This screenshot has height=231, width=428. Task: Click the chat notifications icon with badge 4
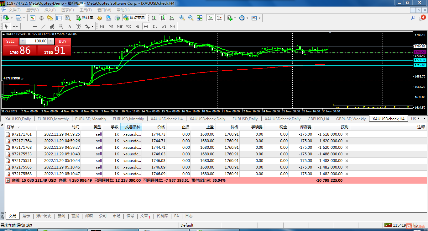pyautogui.click(x=422, y=18)
